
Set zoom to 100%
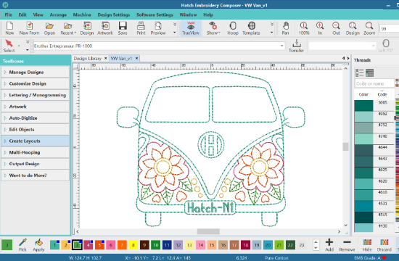pos(304,28)
